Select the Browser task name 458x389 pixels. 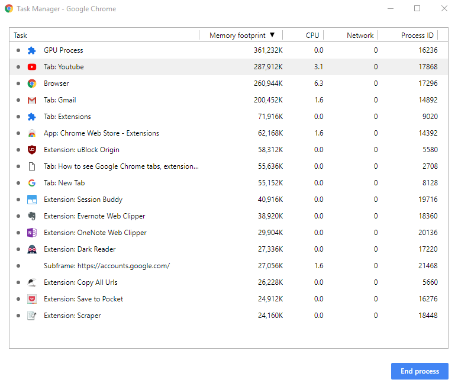(x=56, y=83)
